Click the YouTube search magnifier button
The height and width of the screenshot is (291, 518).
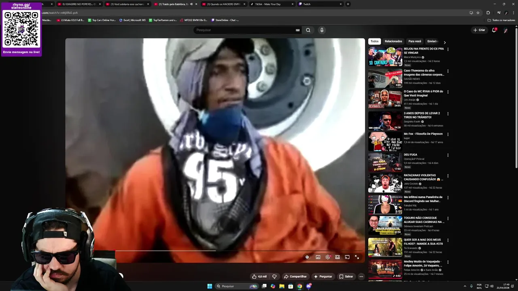click(x=308, y=30)
